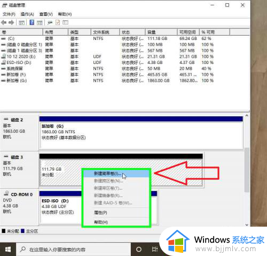Open the 查看(V) menu

[46, 14]
